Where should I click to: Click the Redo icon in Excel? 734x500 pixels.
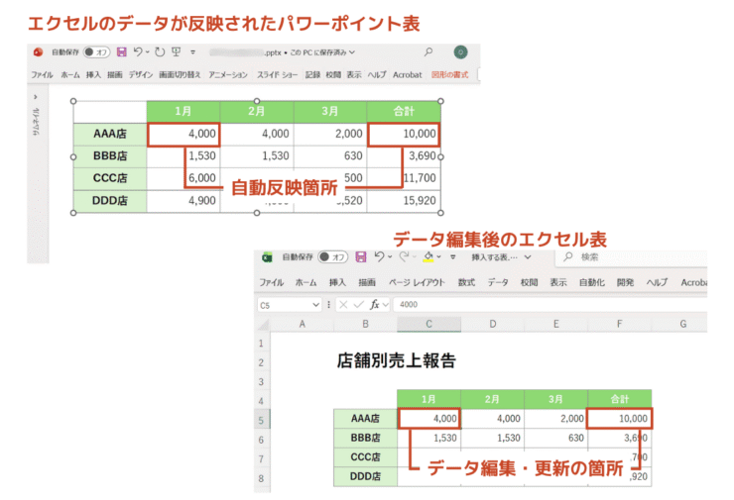point(404,256)
